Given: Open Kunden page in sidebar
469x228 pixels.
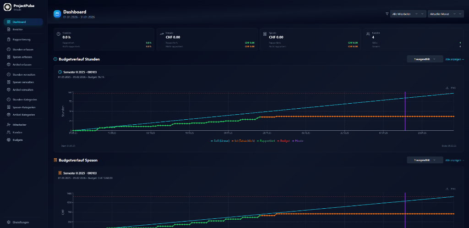Looking at the screenshot, I should [x=23, y=132].
